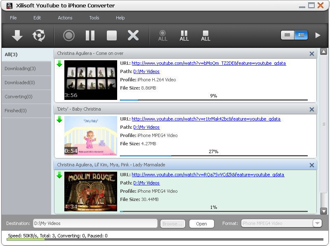Open the Come on over YouTube URL
The image size is (330, 246).
tap(208, 63)
